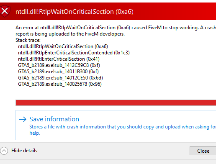Click the word 'help.' in the Save information text

[x=35, y=133]
